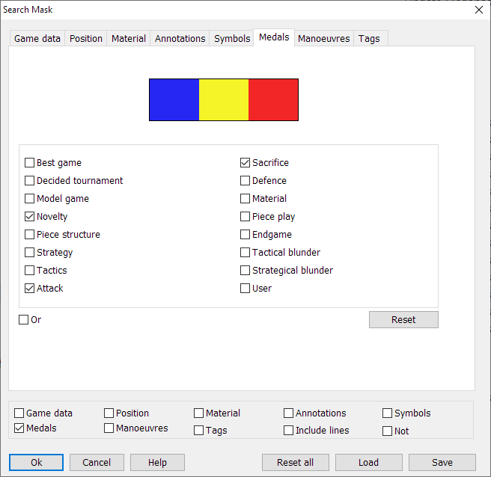Click the blue medal color stripe
Viewport: 491px width, 477px height.
pos(174,99)
